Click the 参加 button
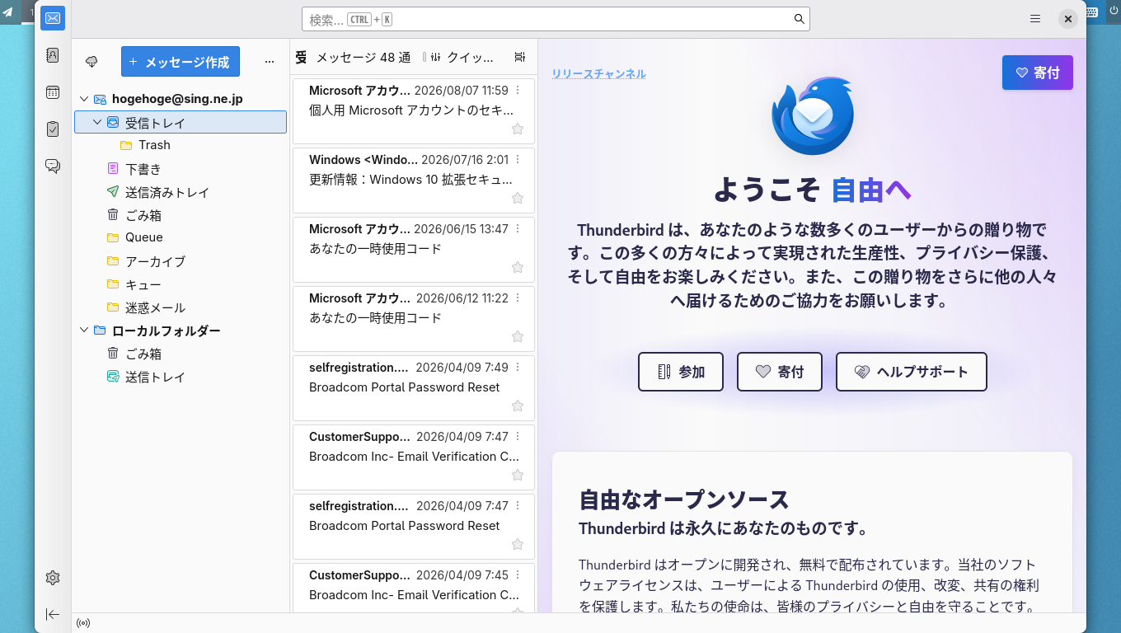 [x=681, y=372]
